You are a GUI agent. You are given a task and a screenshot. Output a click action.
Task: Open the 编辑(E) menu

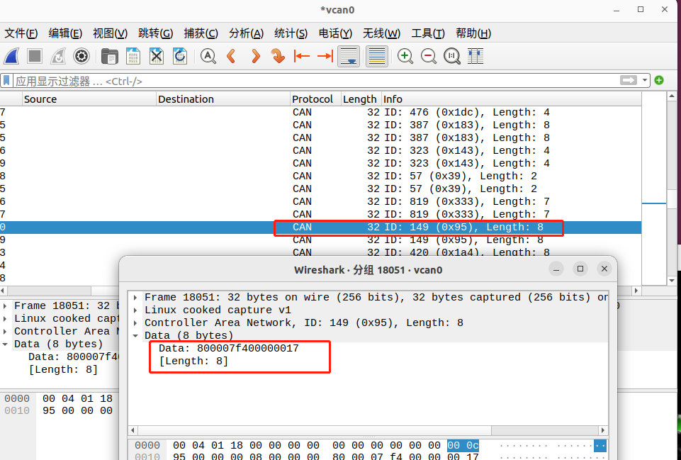tap(65, 33)
